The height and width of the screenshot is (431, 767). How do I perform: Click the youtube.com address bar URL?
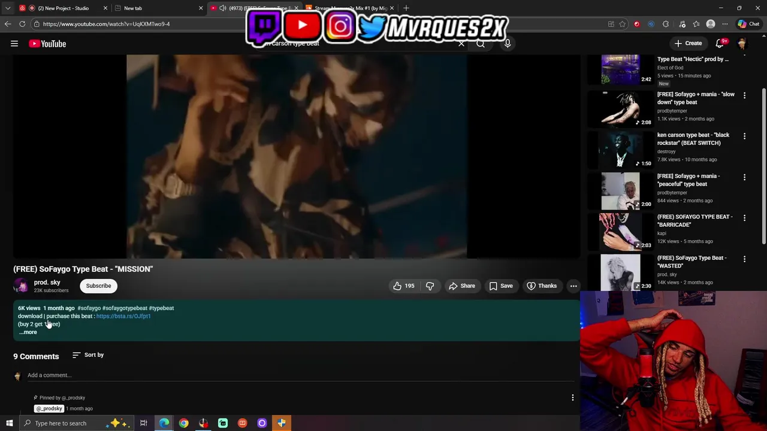(x=106, y=24)
